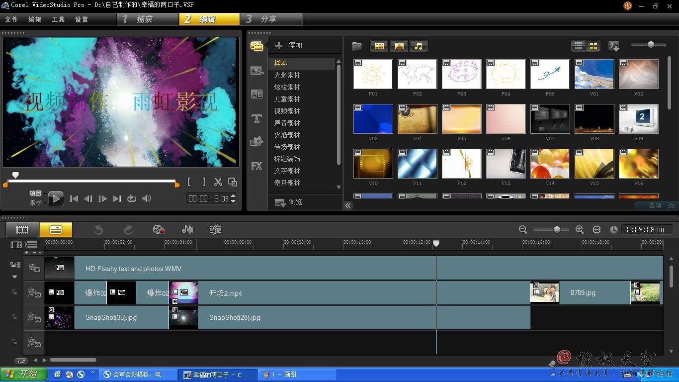
Task: Adjust the timeline zoom slider
Action: [557, 229]
